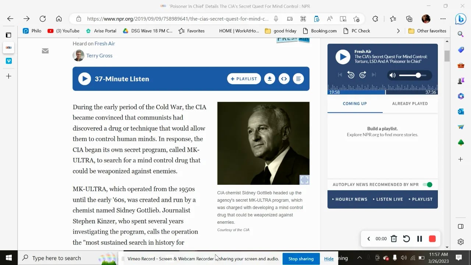Viewport: 471px width, 265px height.
Task: Pause the Vimeo screen recording
Action: coord(419,239)
